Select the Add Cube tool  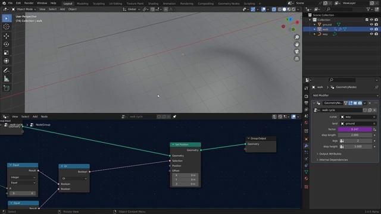coord(7,88)
